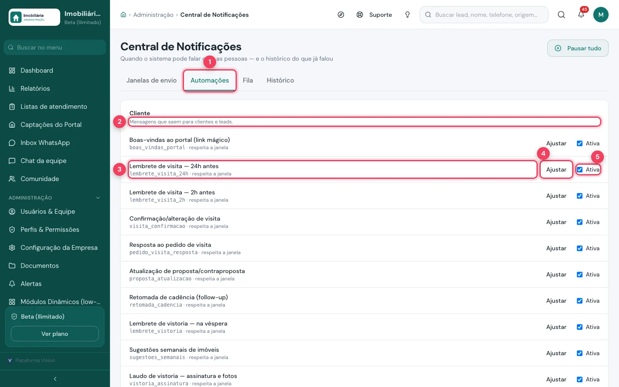This screenshot has width=619, height=387.
Task: Focus the Buscar no menu field
Action: pos(55,47)
